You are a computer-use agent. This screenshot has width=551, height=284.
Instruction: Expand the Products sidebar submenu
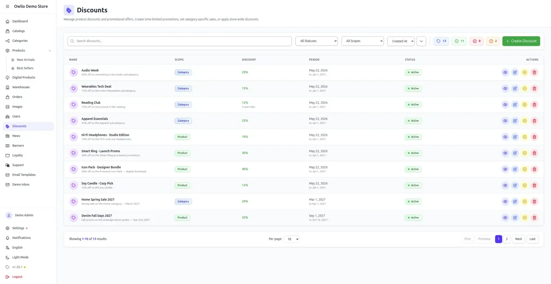[50, 51]
